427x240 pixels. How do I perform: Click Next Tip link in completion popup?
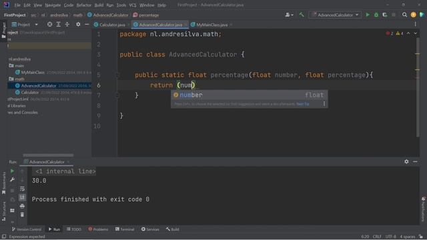coord(302,104)
